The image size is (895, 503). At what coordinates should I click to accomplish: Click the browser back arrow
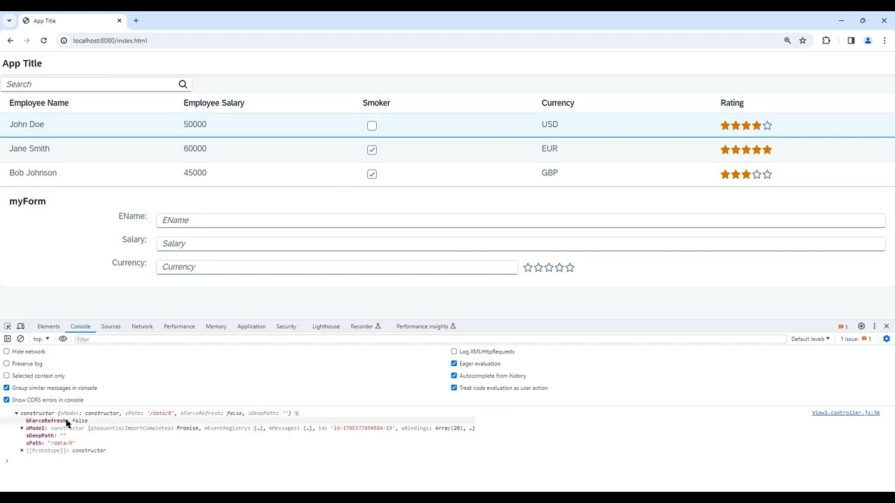click(x=10, y=41)
